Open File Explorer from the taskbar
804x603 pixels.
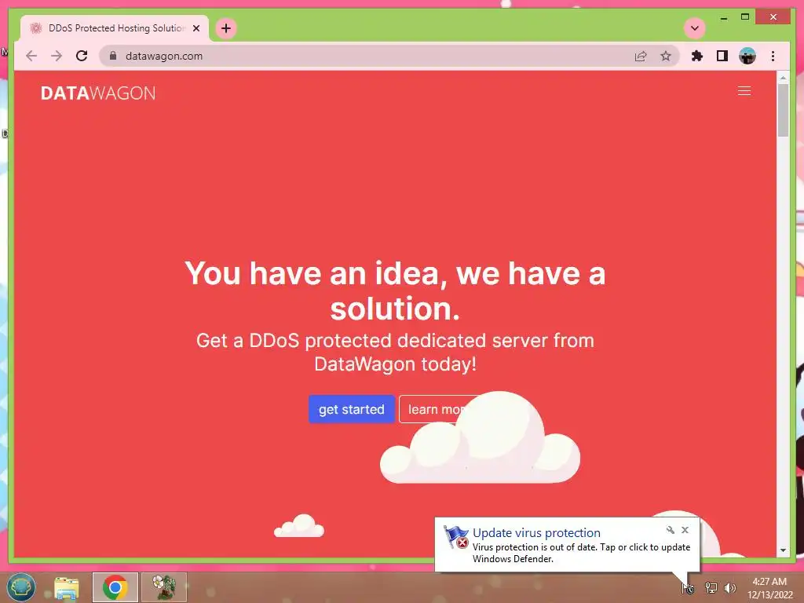tap(67, 587)
